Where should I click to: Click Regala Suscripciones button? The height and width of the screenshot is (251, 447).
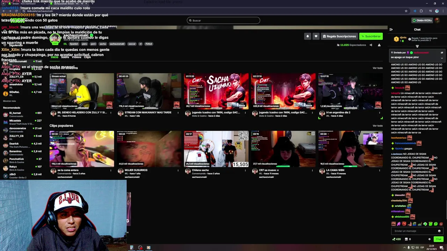(339, 36)
